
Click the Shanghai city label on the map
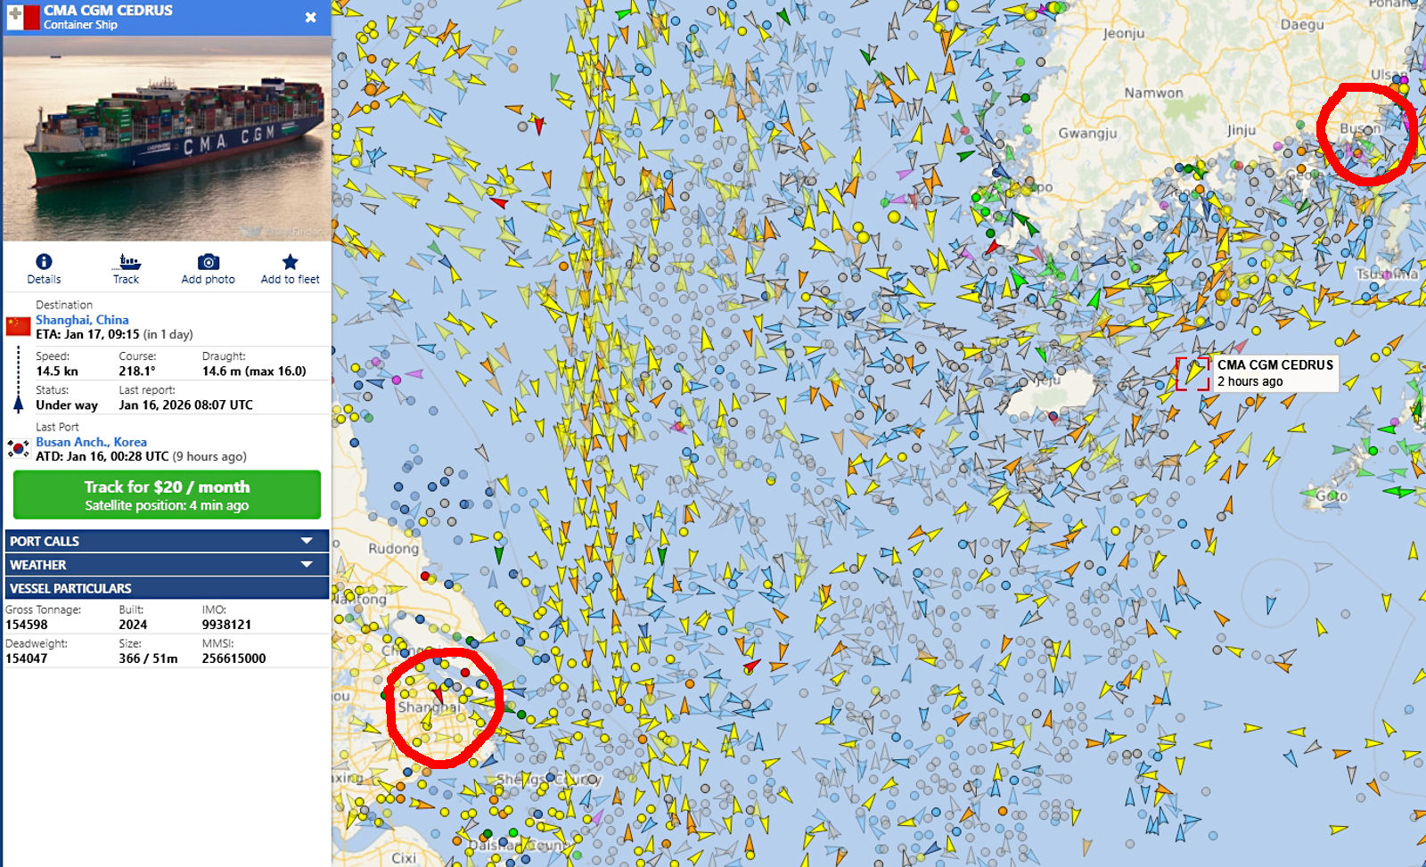pyautogui.click(x=429, y=708)
